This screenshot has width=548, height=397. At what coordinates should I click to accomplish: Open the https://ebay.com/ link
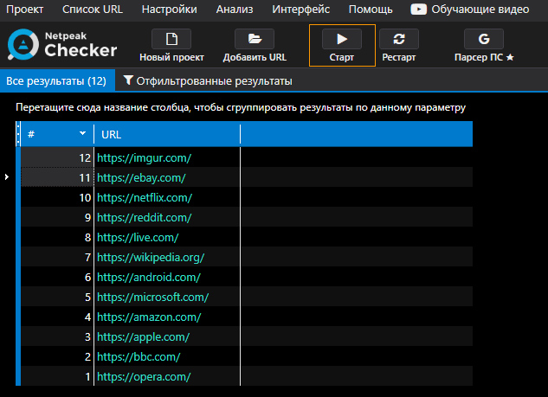pyautogui.click(x=141, y=177)
